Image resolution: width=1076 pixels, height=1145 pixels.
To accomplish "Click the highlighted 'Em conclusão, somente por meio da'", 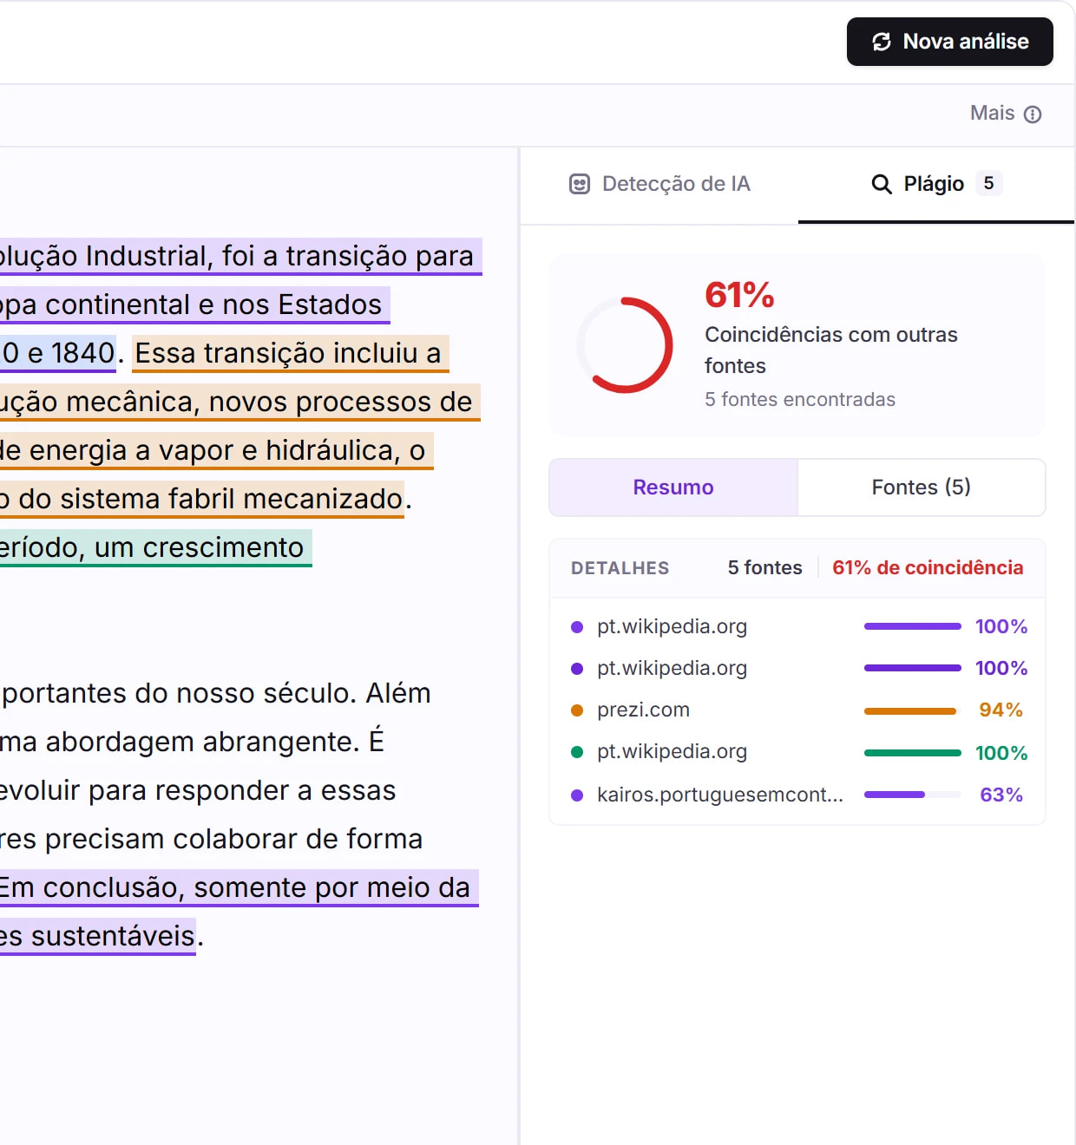I will pyautogui.click(x=239, y=888).
